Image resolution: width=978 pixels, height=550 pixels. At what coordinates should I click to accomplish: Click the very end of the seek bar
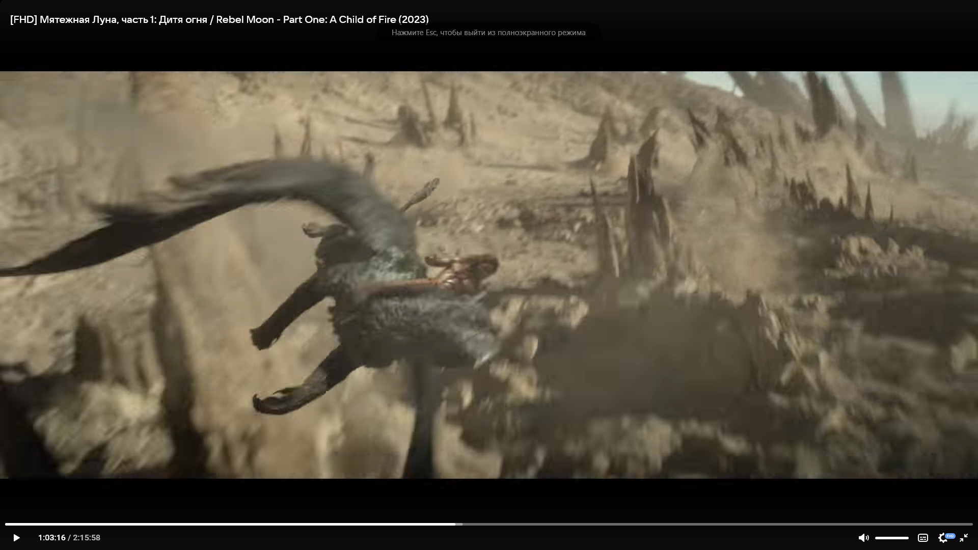pyautogui.click(x=971, y=524)
